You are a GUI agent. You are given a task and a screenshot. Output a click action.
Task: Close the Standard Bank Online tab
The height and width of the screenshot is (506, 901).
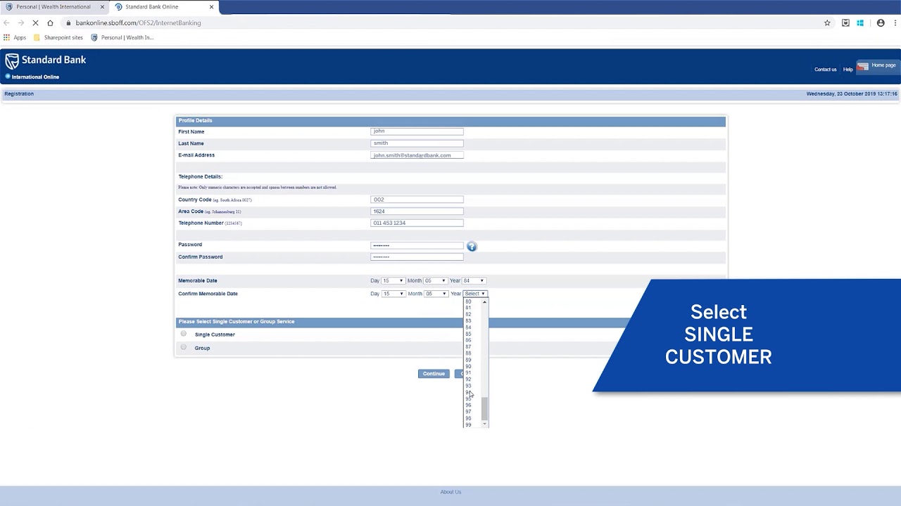(211, 7)
